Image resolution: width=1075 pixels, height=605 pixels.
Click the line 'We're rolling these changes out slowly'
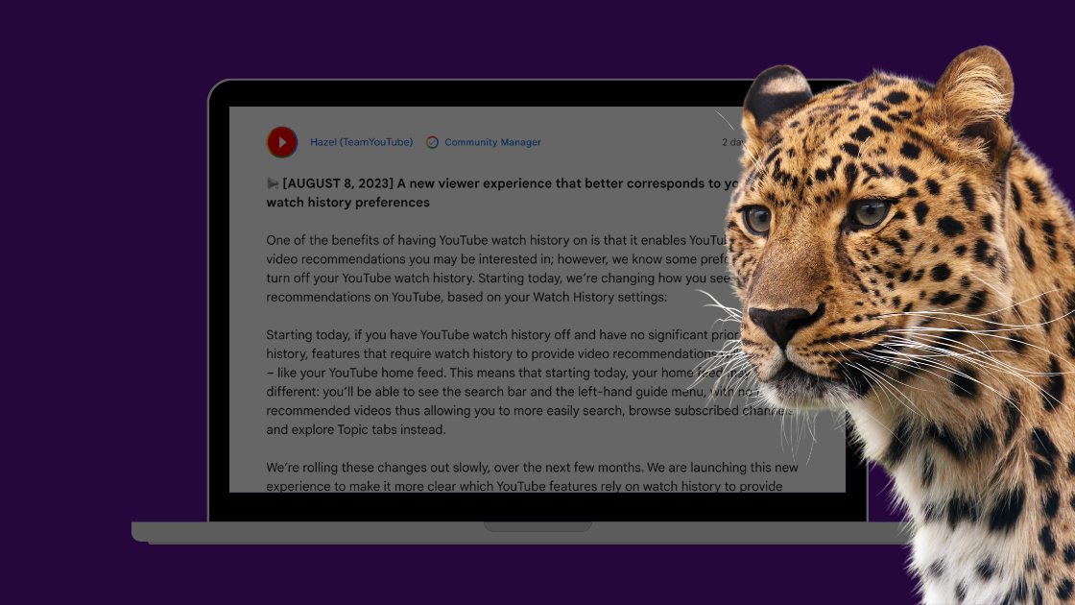(x=532, y=467)
